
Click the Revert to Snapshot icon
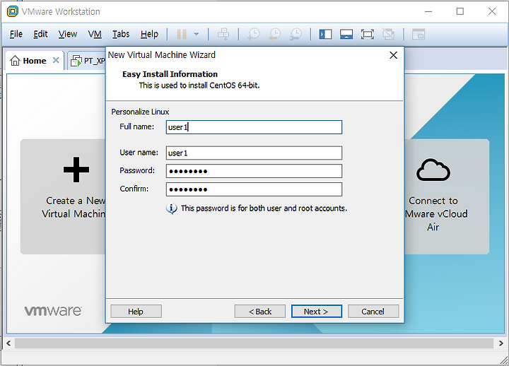pyautogui.click(x=275, y=34)
